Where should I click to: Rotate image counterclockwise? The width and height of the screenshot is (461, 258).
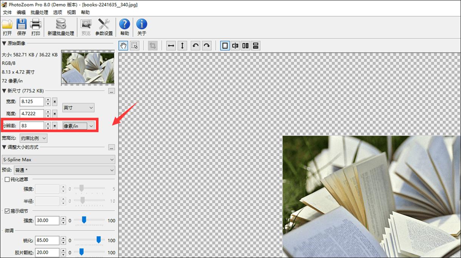[195, 46]
